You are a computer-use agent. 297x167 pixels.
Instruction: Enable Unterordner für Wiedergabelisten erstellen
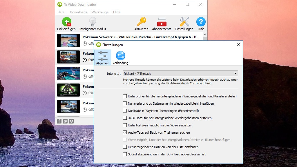click(x=125, y=96)
